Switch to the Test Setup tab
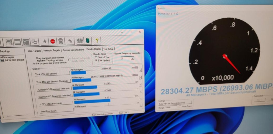The image size is (273, 134). click(x=108, y=49)
